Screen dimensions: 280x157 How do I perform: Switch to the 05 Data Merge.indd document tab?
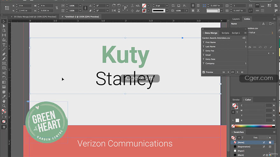coord(35,17)
